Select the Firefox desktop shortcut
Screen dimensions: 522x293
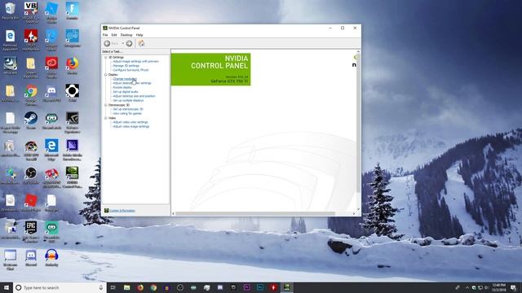pos(72,66)
